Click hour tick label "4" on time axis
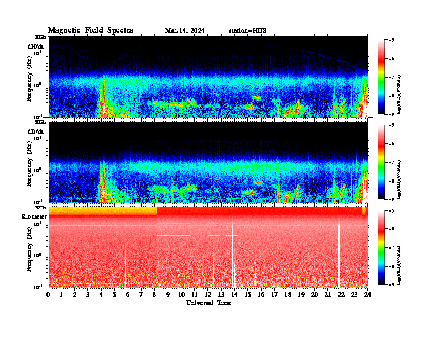 (101, 294)
